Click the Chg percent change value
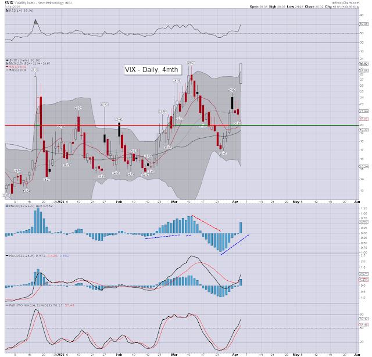This screenshot has width=372, height=357. point(345,6)
